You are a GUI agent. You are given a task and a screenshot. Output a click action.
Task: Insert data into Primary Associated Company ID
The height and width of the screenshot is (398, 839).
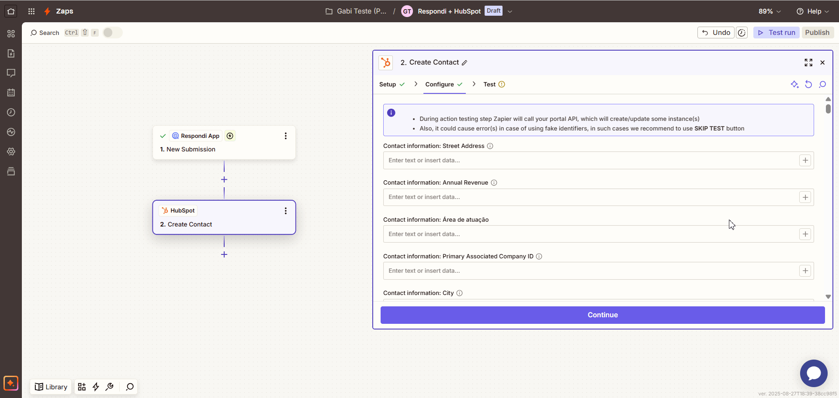(805, 271)
